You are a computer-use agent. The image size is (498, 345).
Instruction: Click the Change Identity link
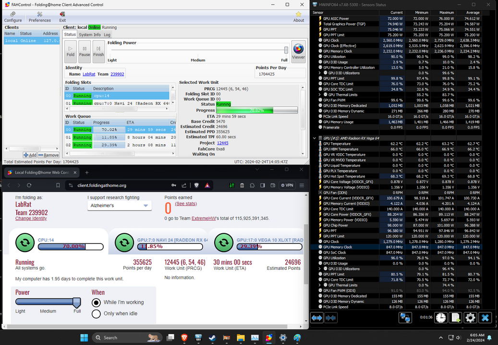(x=31, y=218)
